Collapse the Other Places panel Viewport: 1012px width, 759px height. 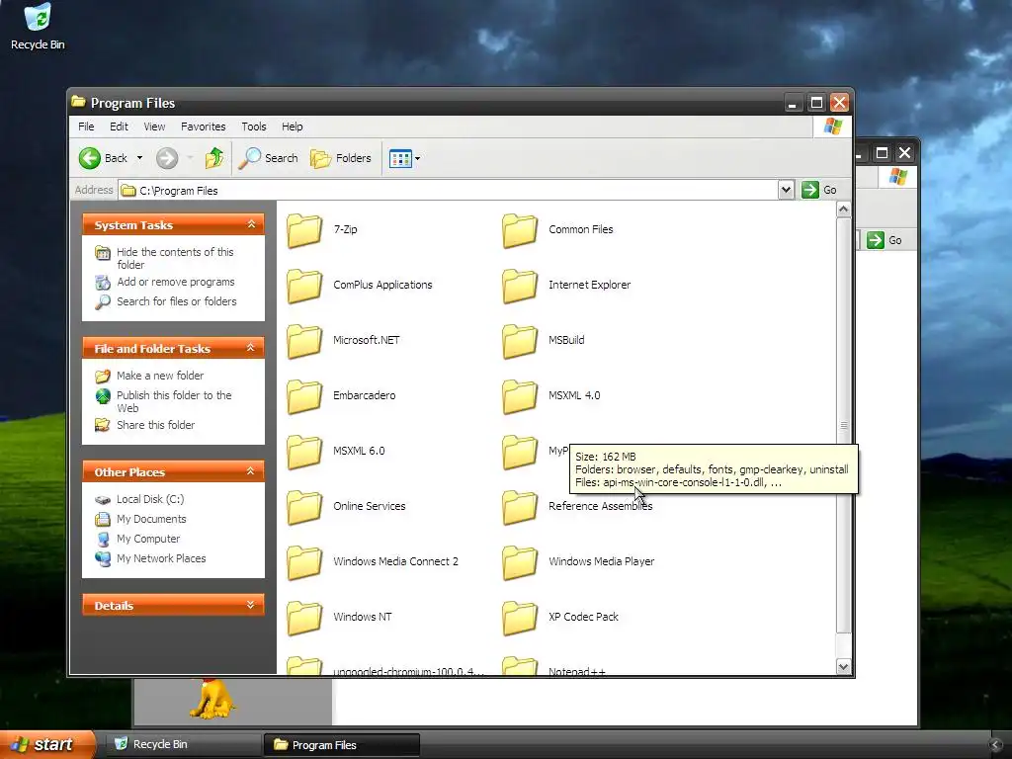point(251,471)
